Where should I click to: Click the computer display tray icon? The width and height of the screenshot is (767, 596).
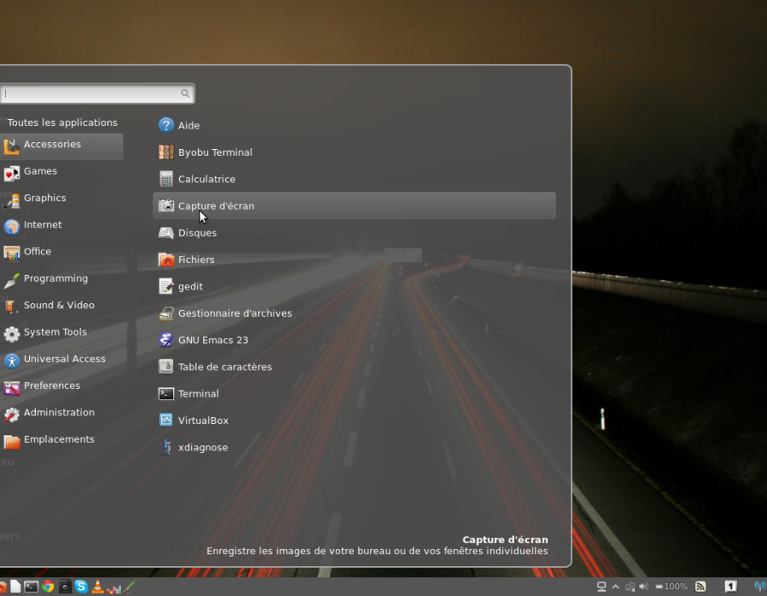pos(602,587)
